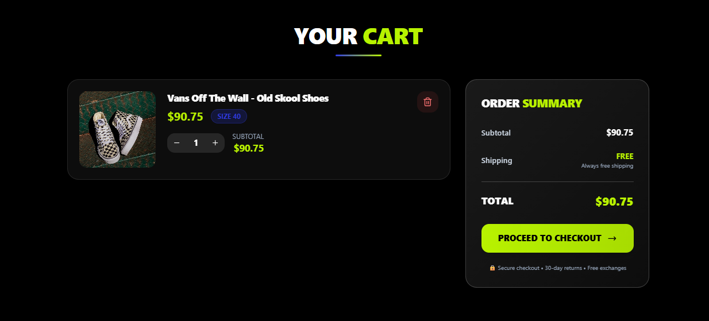Click the Always free shipping note

[607, 166]
